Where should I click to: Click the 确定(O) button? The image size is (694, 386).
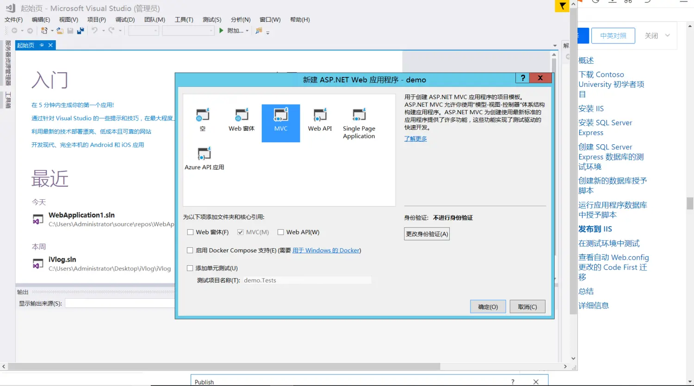pos(488,307)
